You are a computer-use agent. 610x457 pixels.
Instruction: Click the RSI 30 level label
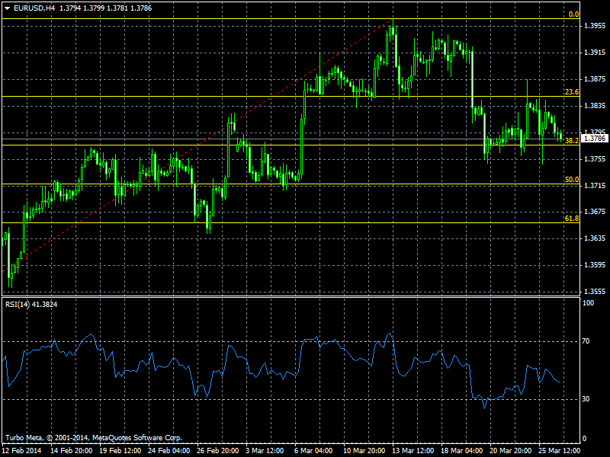pyautogui.click(x=586, y=398)
